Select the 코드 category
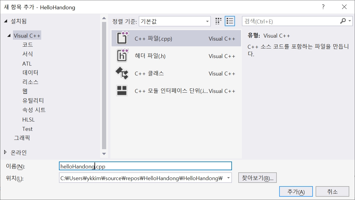The height and width of the screenshot is (200, 355). 28,45
